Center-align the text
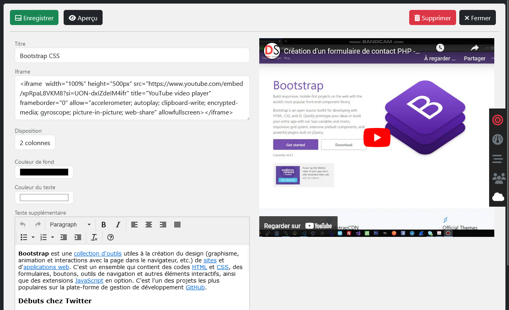 (149, 225)
